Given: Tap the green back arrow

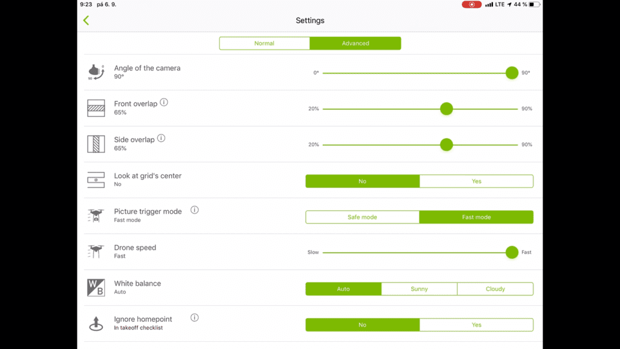Looking at the screenshot, I should (x=86, y=21).
